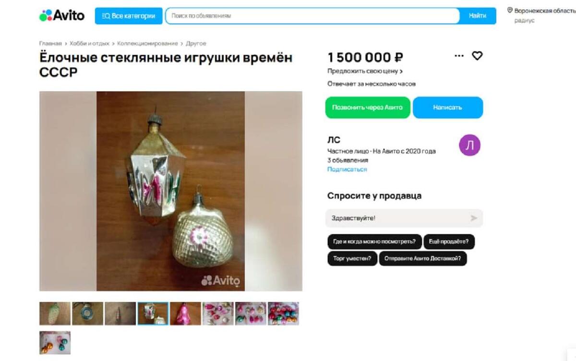Open Все категории menu

click(129, 16)
